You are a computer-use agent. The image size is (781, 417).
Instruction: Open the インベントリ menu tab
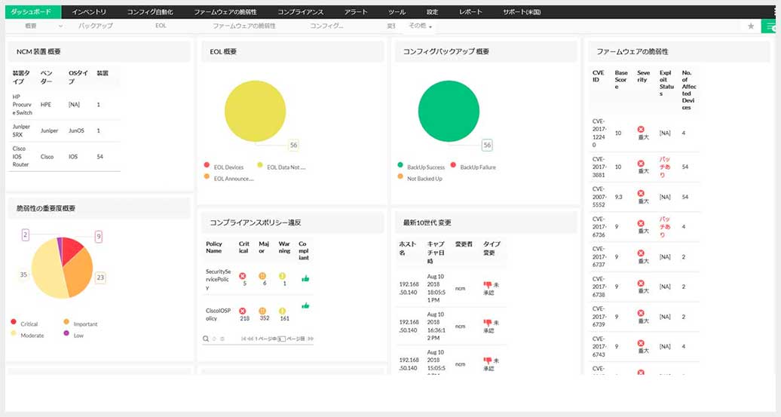(89, 11)
